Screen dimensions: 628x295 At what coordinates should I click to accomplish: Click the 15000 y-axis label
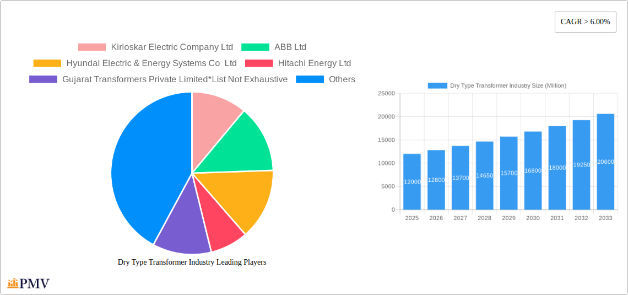coord(387,140)
